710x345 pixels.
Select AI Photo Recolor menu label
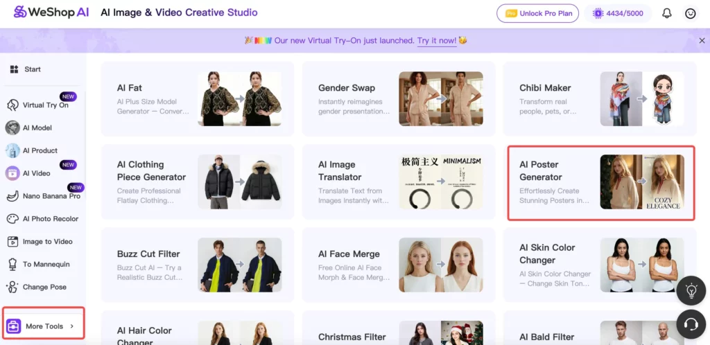pyautogui.click(x=51, y=219)
